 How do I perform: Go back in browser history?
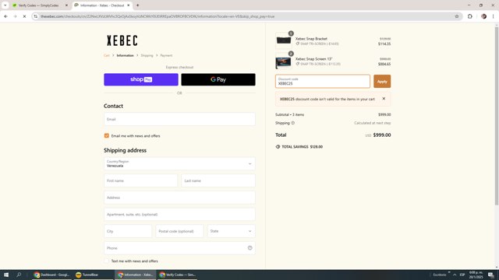[x=5, y=16]
